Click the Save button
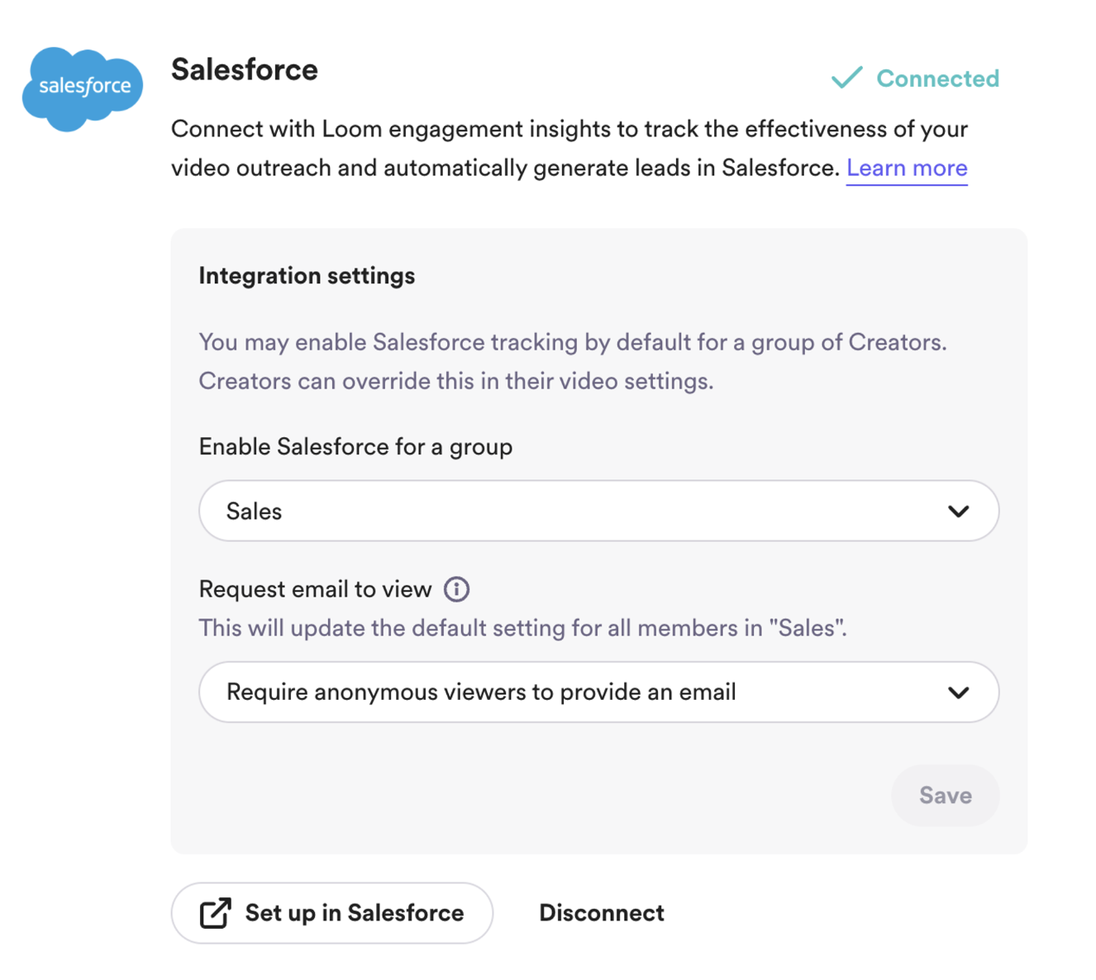This screenshot has height=980, width=1096. (x=945, y=795)
